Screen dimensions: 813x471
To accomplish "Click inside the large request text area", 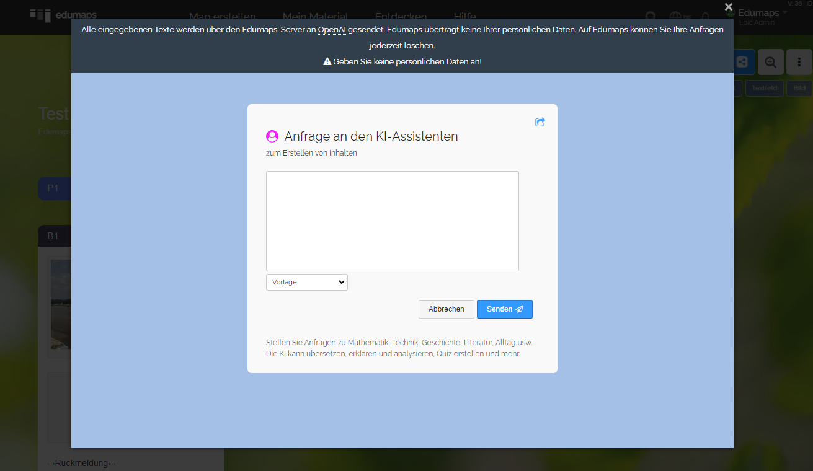I will coord(393,221).
